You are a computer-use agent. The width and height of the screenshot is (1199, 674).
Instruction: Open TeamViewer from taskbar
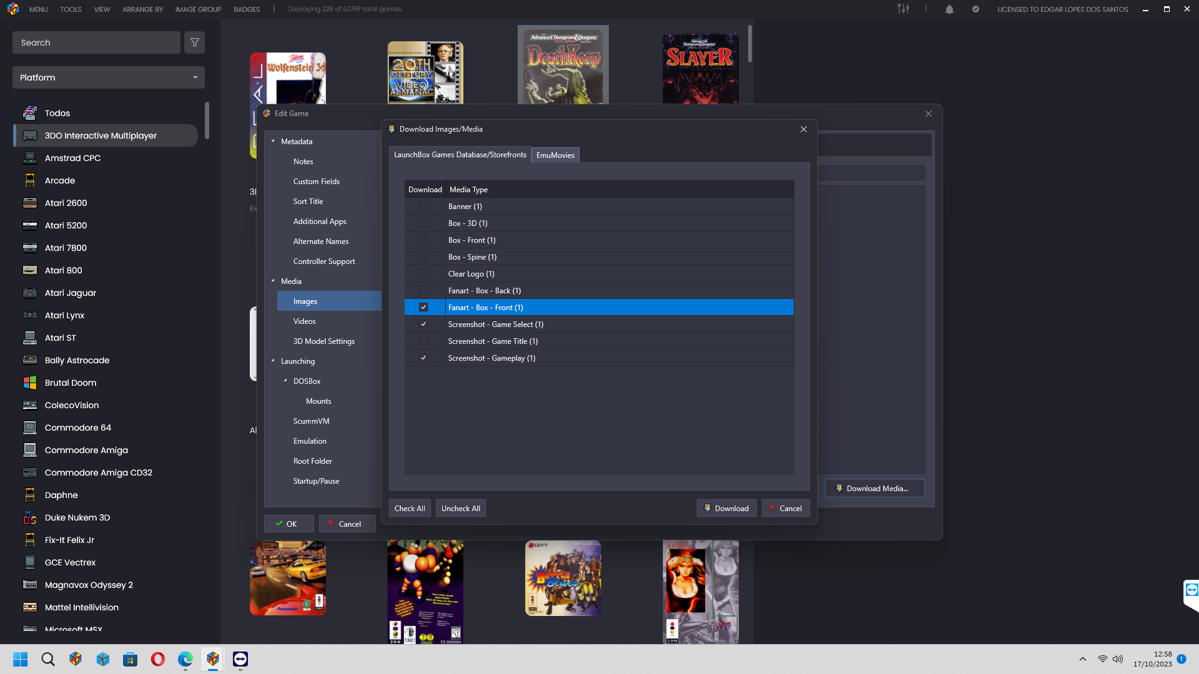[x=240, y=659]
